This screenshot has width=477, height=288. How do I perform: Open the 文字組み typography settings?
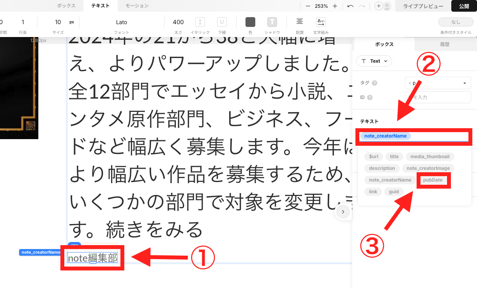(x=320, y=22)
